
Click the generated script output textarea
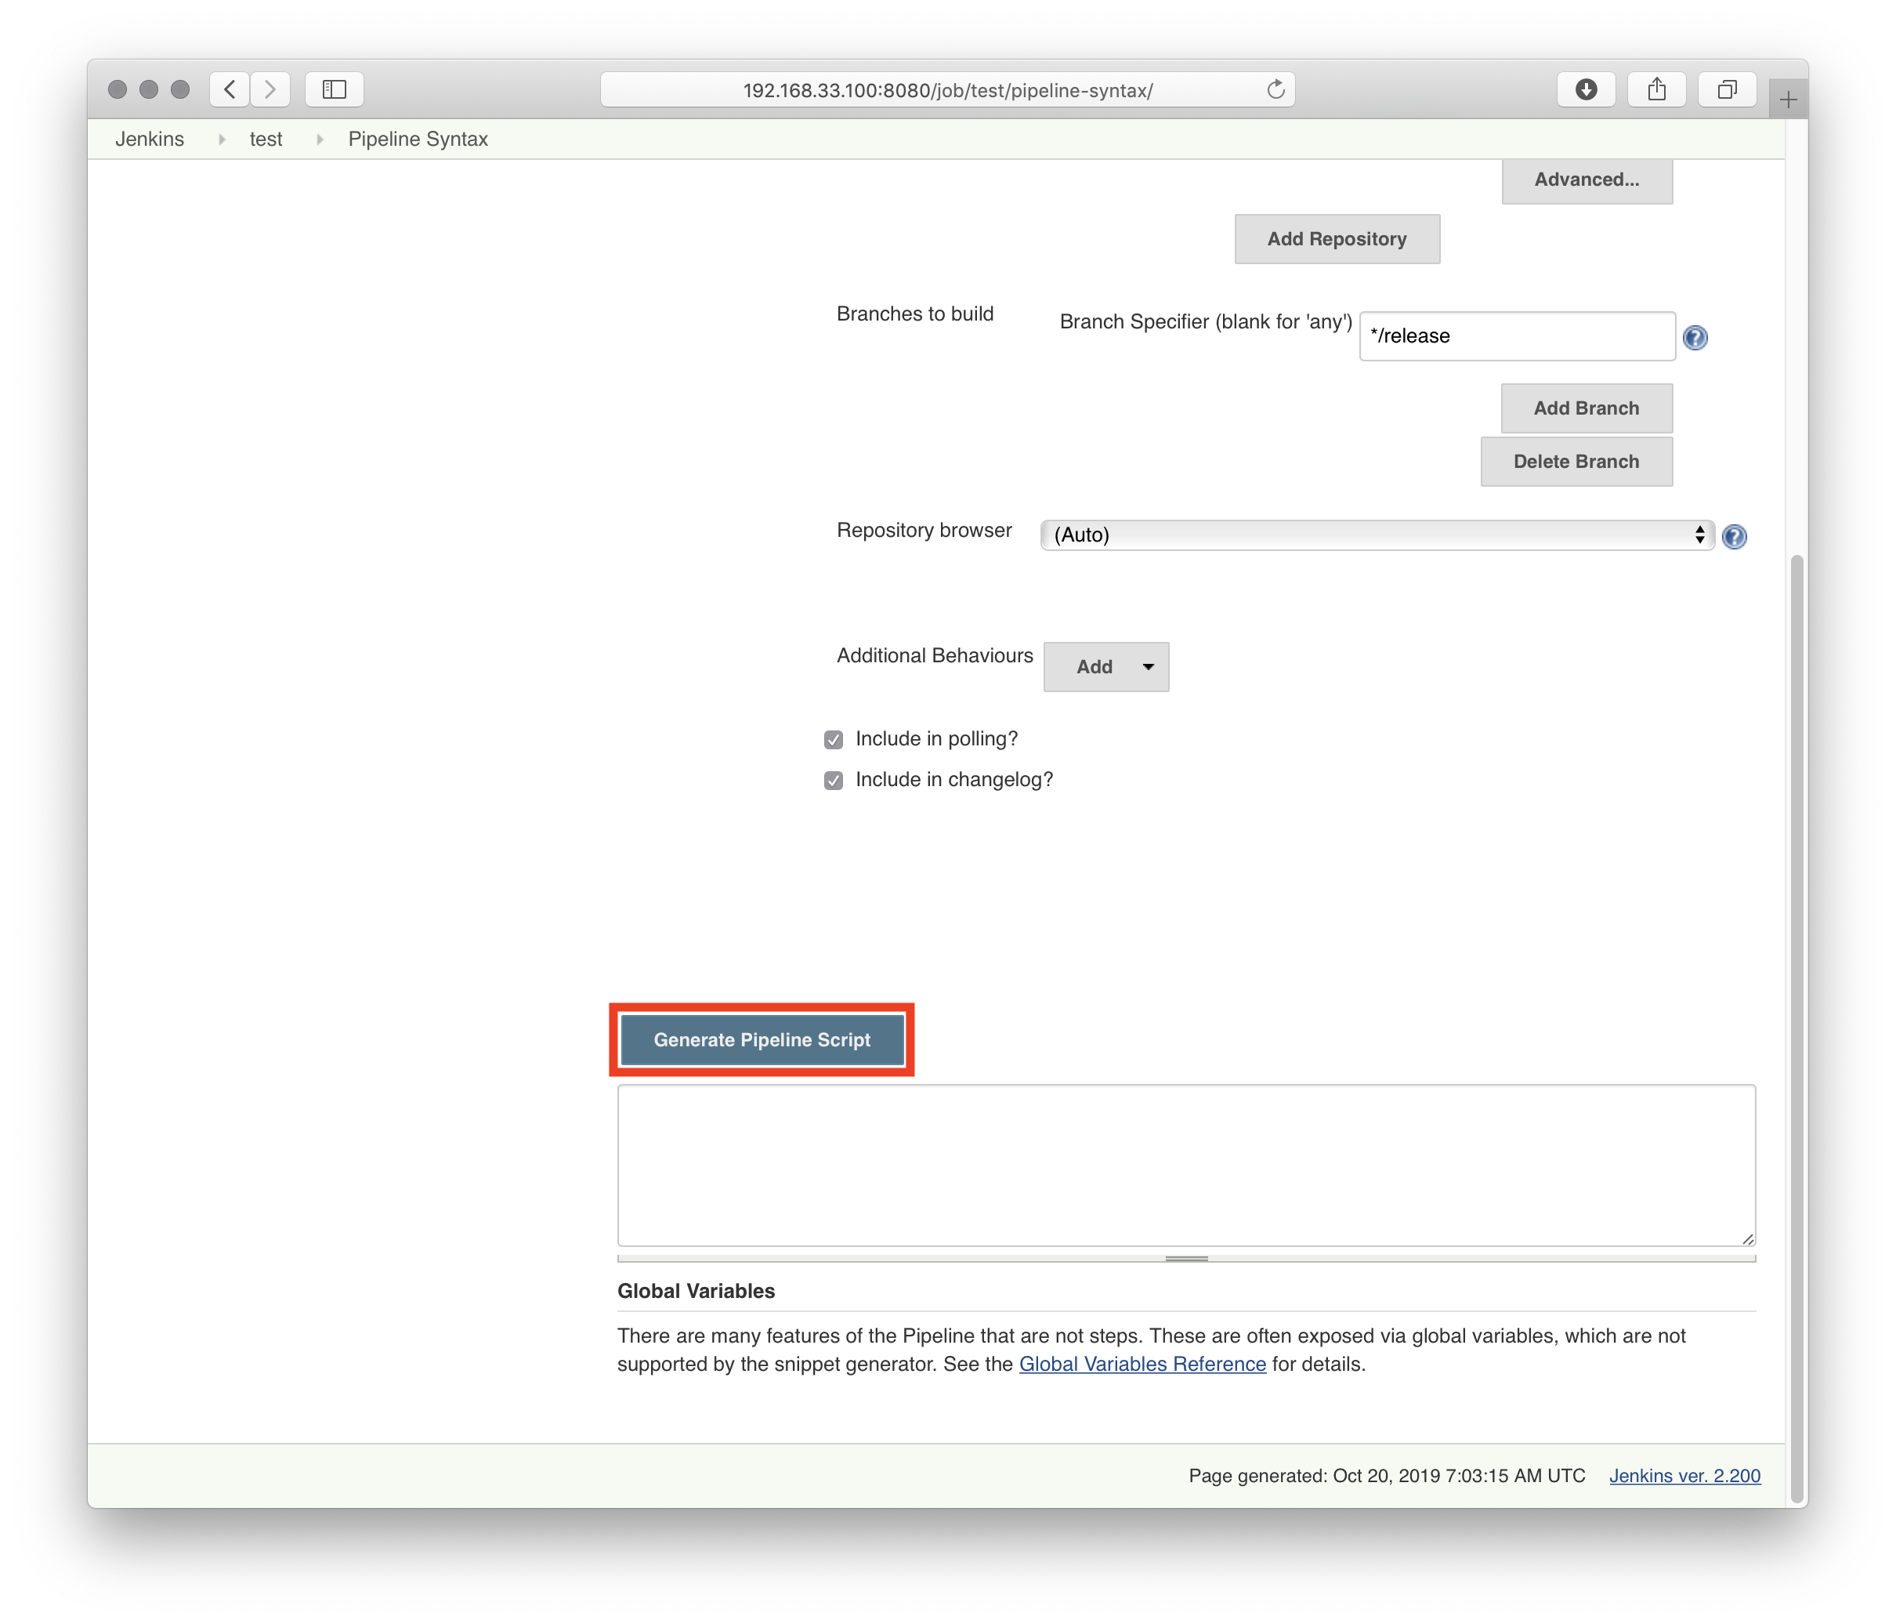tap(1186, 1165)
